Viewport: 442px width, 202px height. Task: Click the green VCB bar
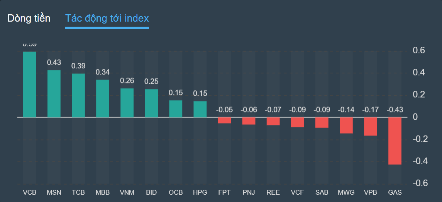(30, 84)
